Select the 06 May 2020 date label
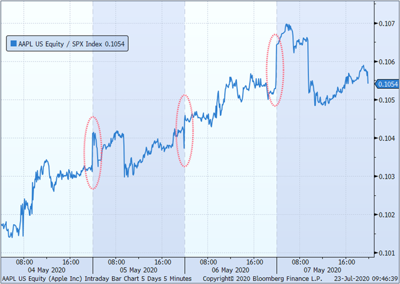400x284 pixels. click(x=231, y=269)
